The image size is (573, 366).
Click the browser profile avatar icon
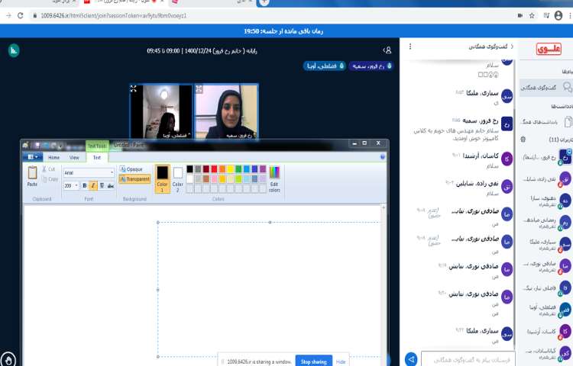(558, 15)
